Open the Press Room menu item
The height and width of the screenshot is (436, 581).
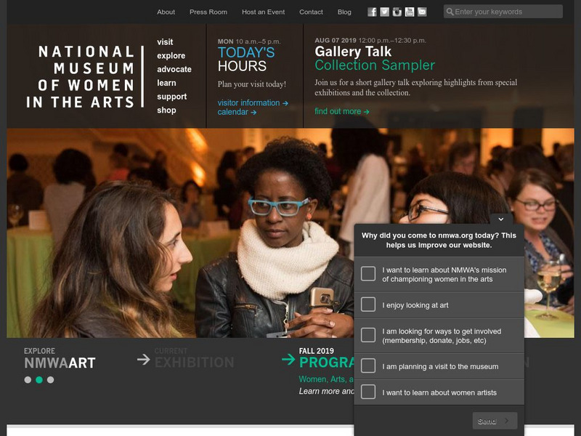click(x=208, y=12)
